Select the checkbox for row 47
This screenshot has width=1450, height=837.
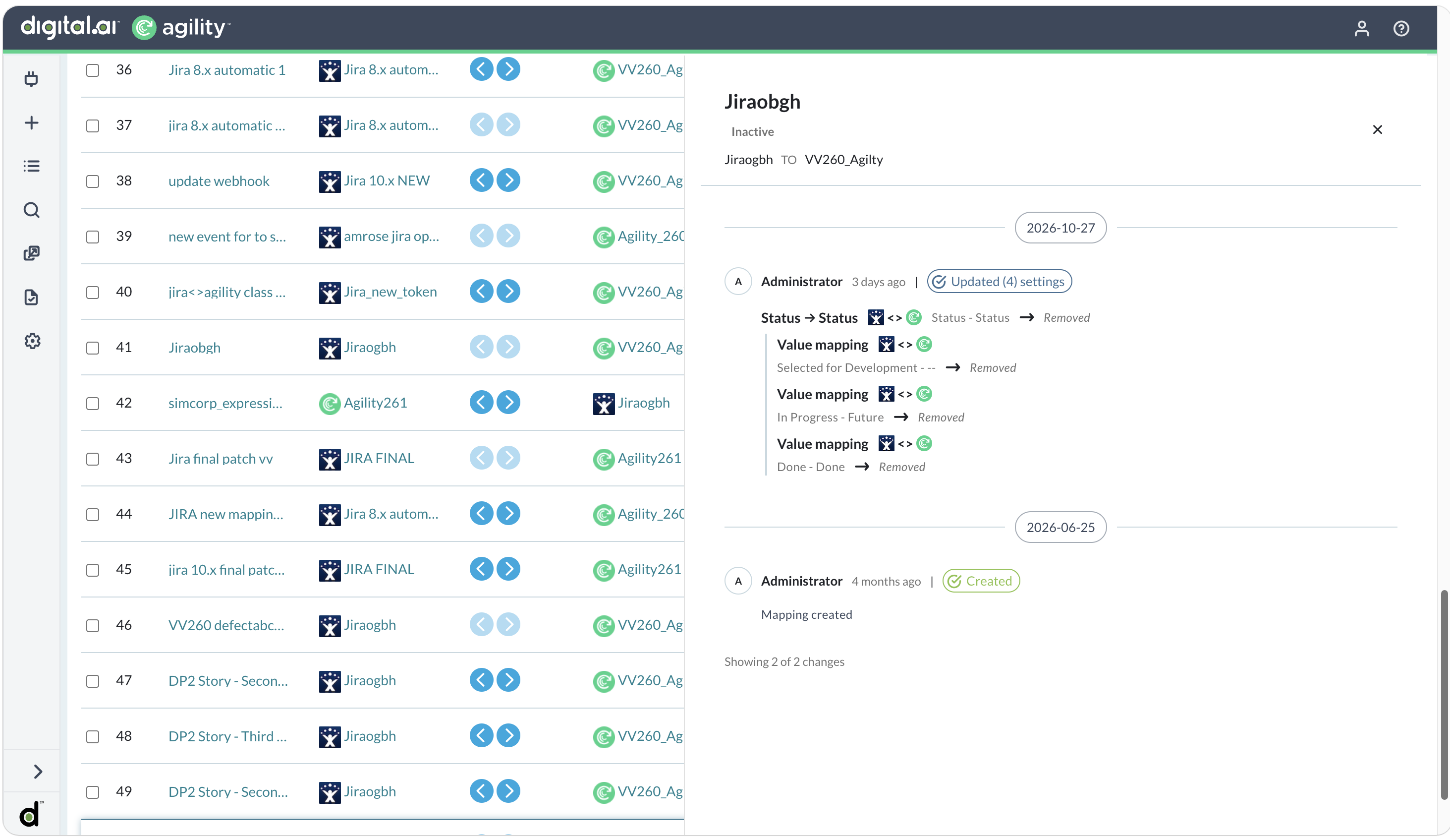(x=93, y=681)
